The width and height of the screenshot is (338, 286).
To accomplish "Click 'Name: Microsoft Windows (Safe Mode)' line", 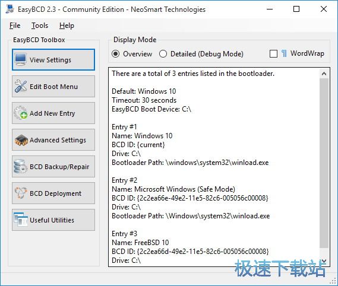I will pyautogui.click(x=173, y=189).
